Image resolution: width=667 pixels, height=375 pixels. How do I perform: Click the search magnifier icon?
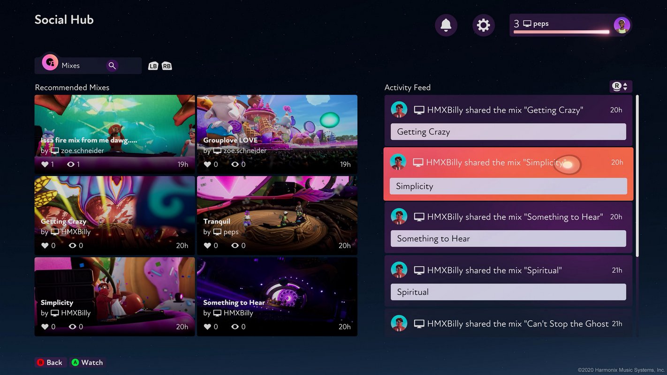pyautogui.click(x=112, y=66)
